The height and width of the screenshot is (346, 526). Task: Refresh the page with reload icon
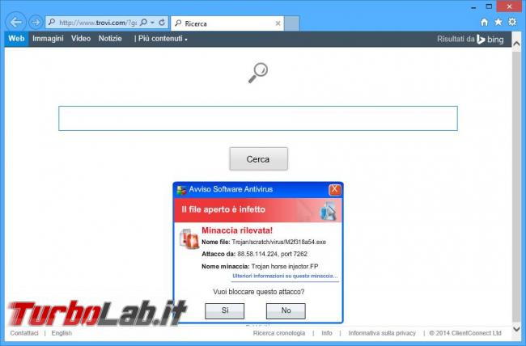(x=162, y=23)
